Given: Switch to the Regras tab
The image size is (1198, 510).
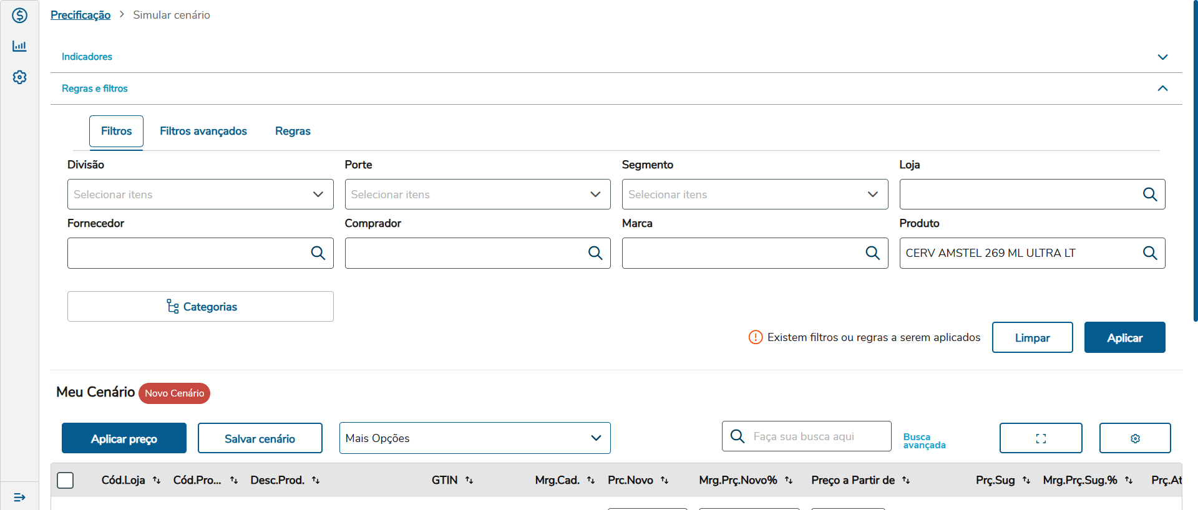Looking at the screenshot, I should 293,131.
